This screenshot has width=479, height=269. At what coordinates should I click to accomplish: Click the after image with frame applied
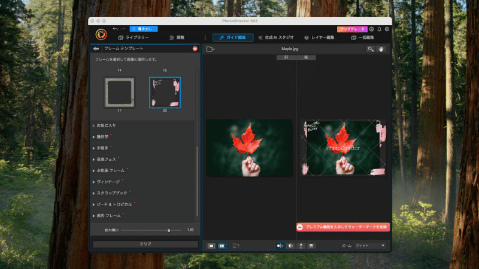[343, 148]
